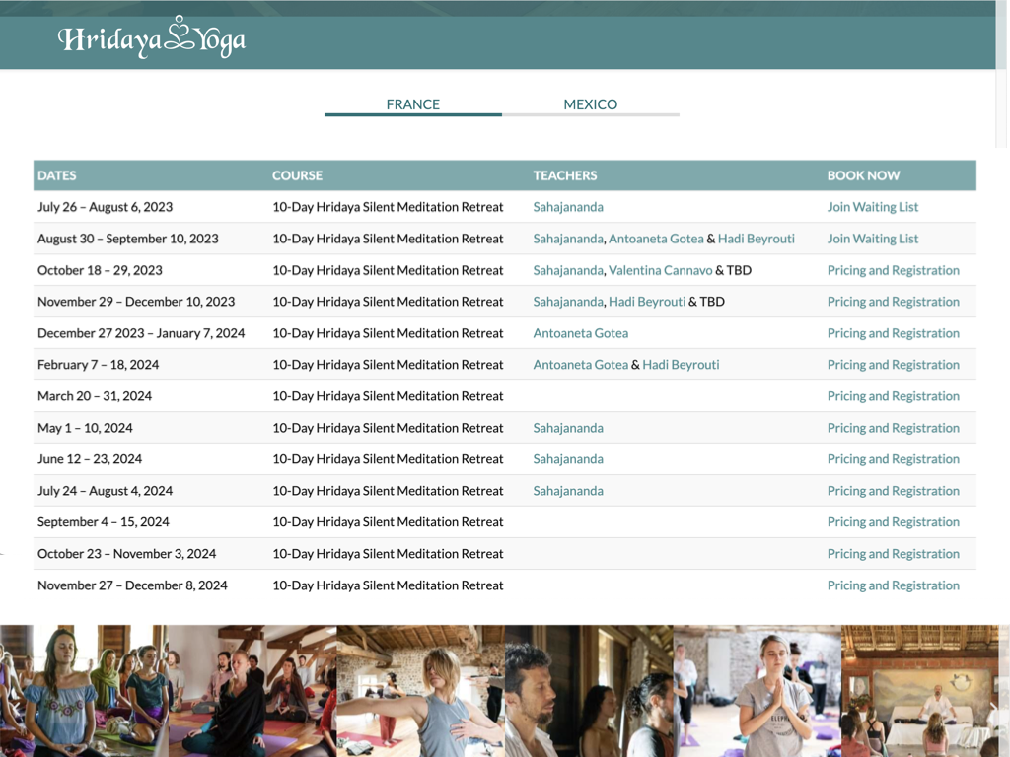This screenshot has height=757, width=1010.
Task: Switch to the MEXICO tab
Action: (x=590, y=103)
